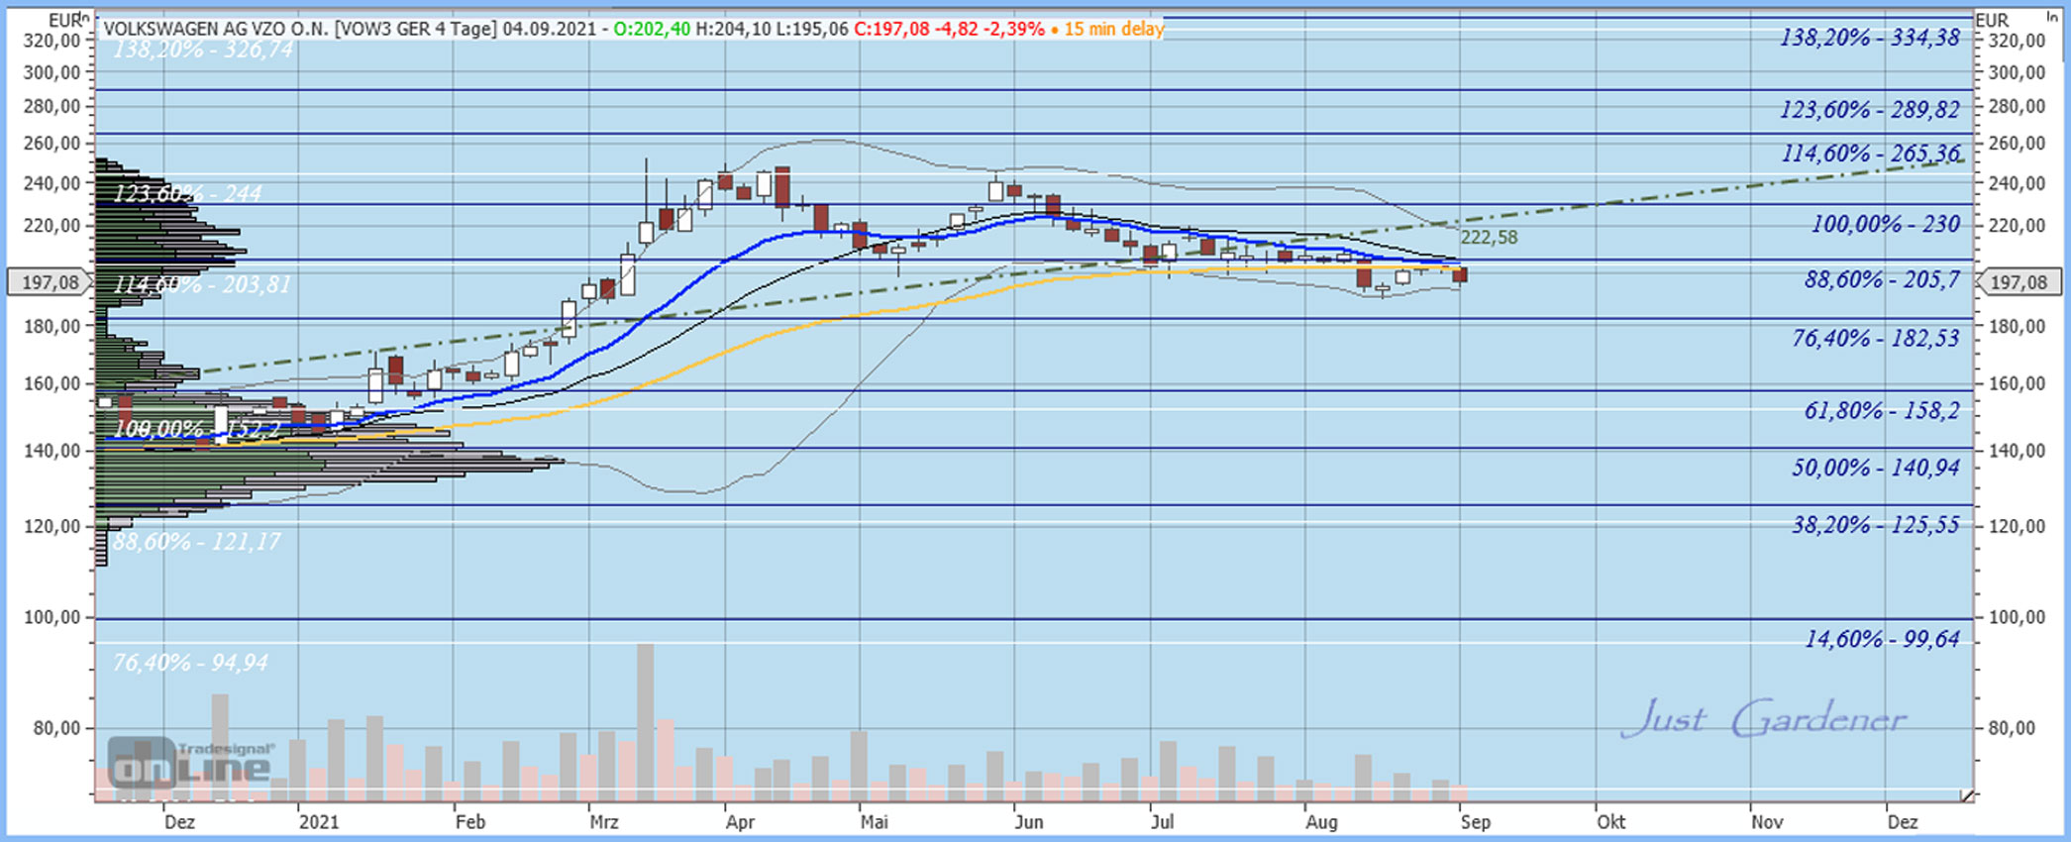The image size is (2071, 842).
Task: Select Fibonacci label 138,20% - 334,38
Action: pyautogui.click(x=1869, y=38)
